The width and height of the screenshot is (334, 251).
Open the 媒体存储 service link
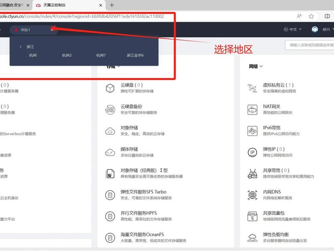[129, 149]
